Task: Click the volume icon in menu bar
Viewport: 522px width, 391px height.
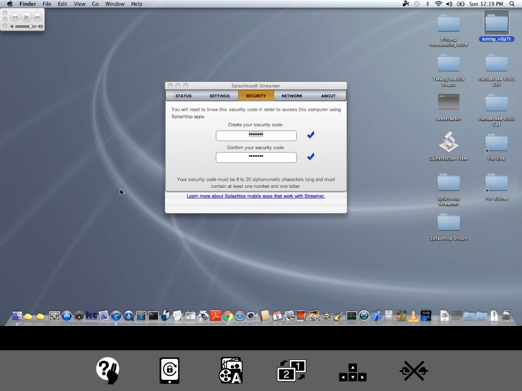Action: point(449,4)
